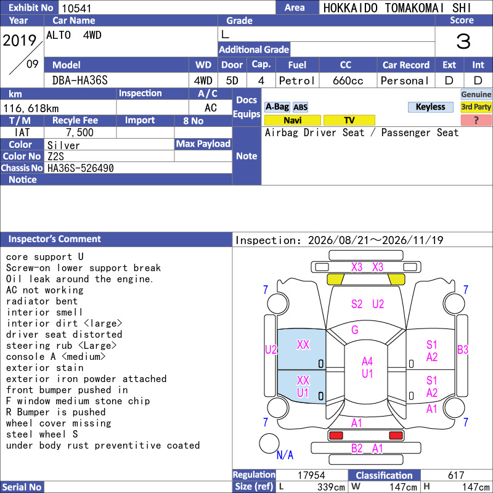Click the empty Additional Grade field

tap(362, 49)
